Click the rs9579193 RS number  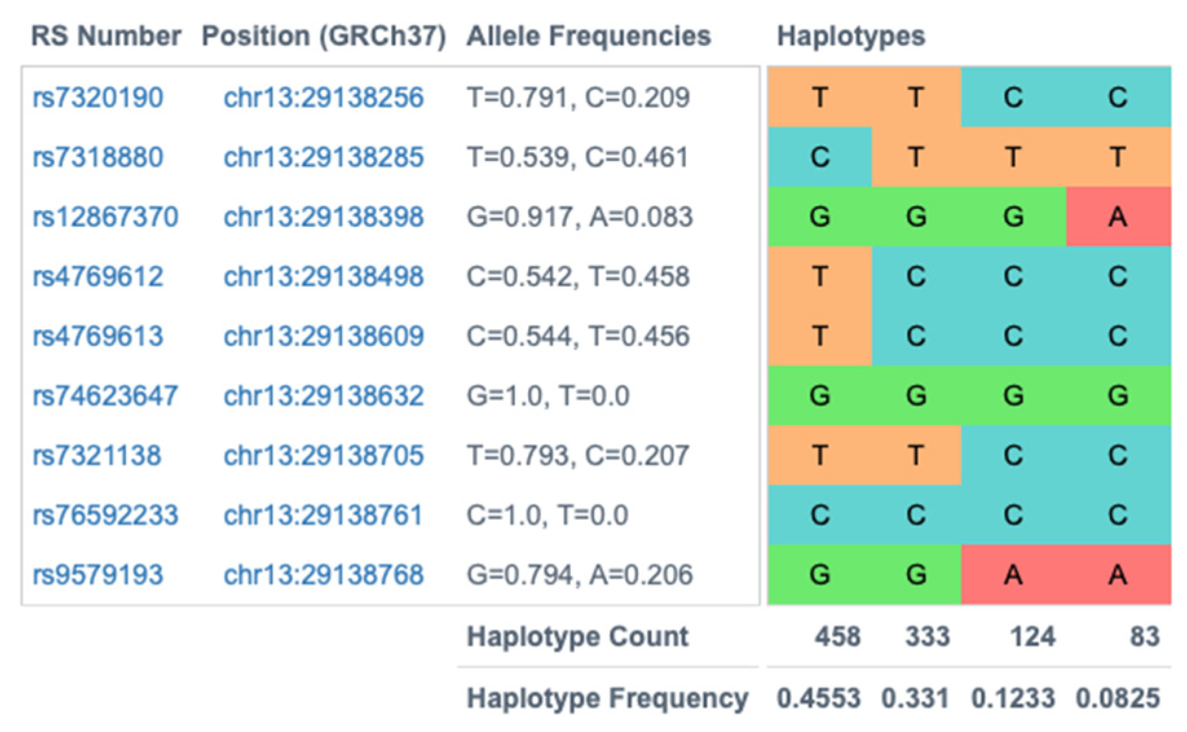(x=98, y=575)
